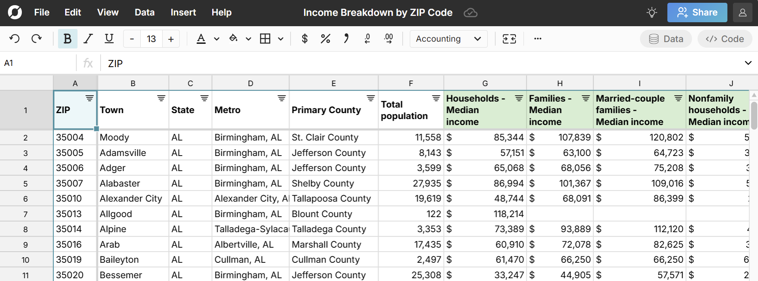Toggle underline formatting

click(x=109, y=39)
